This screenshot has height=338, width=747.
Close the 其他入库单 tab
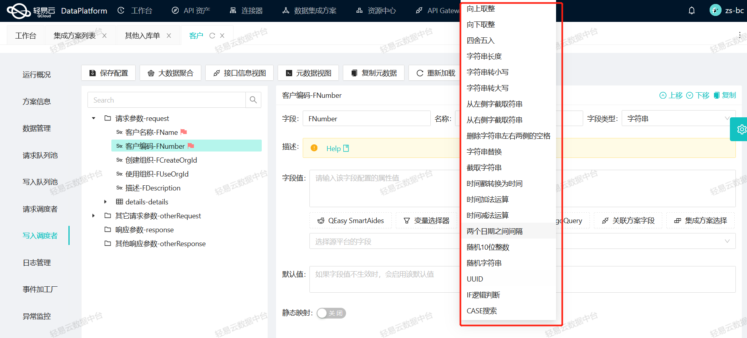coord(169,36)
